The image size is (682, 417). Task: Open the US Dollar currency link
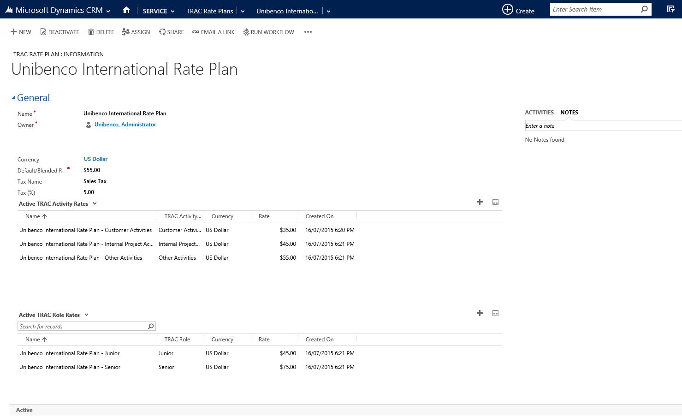pyautogui.click(x=95, y=159)
